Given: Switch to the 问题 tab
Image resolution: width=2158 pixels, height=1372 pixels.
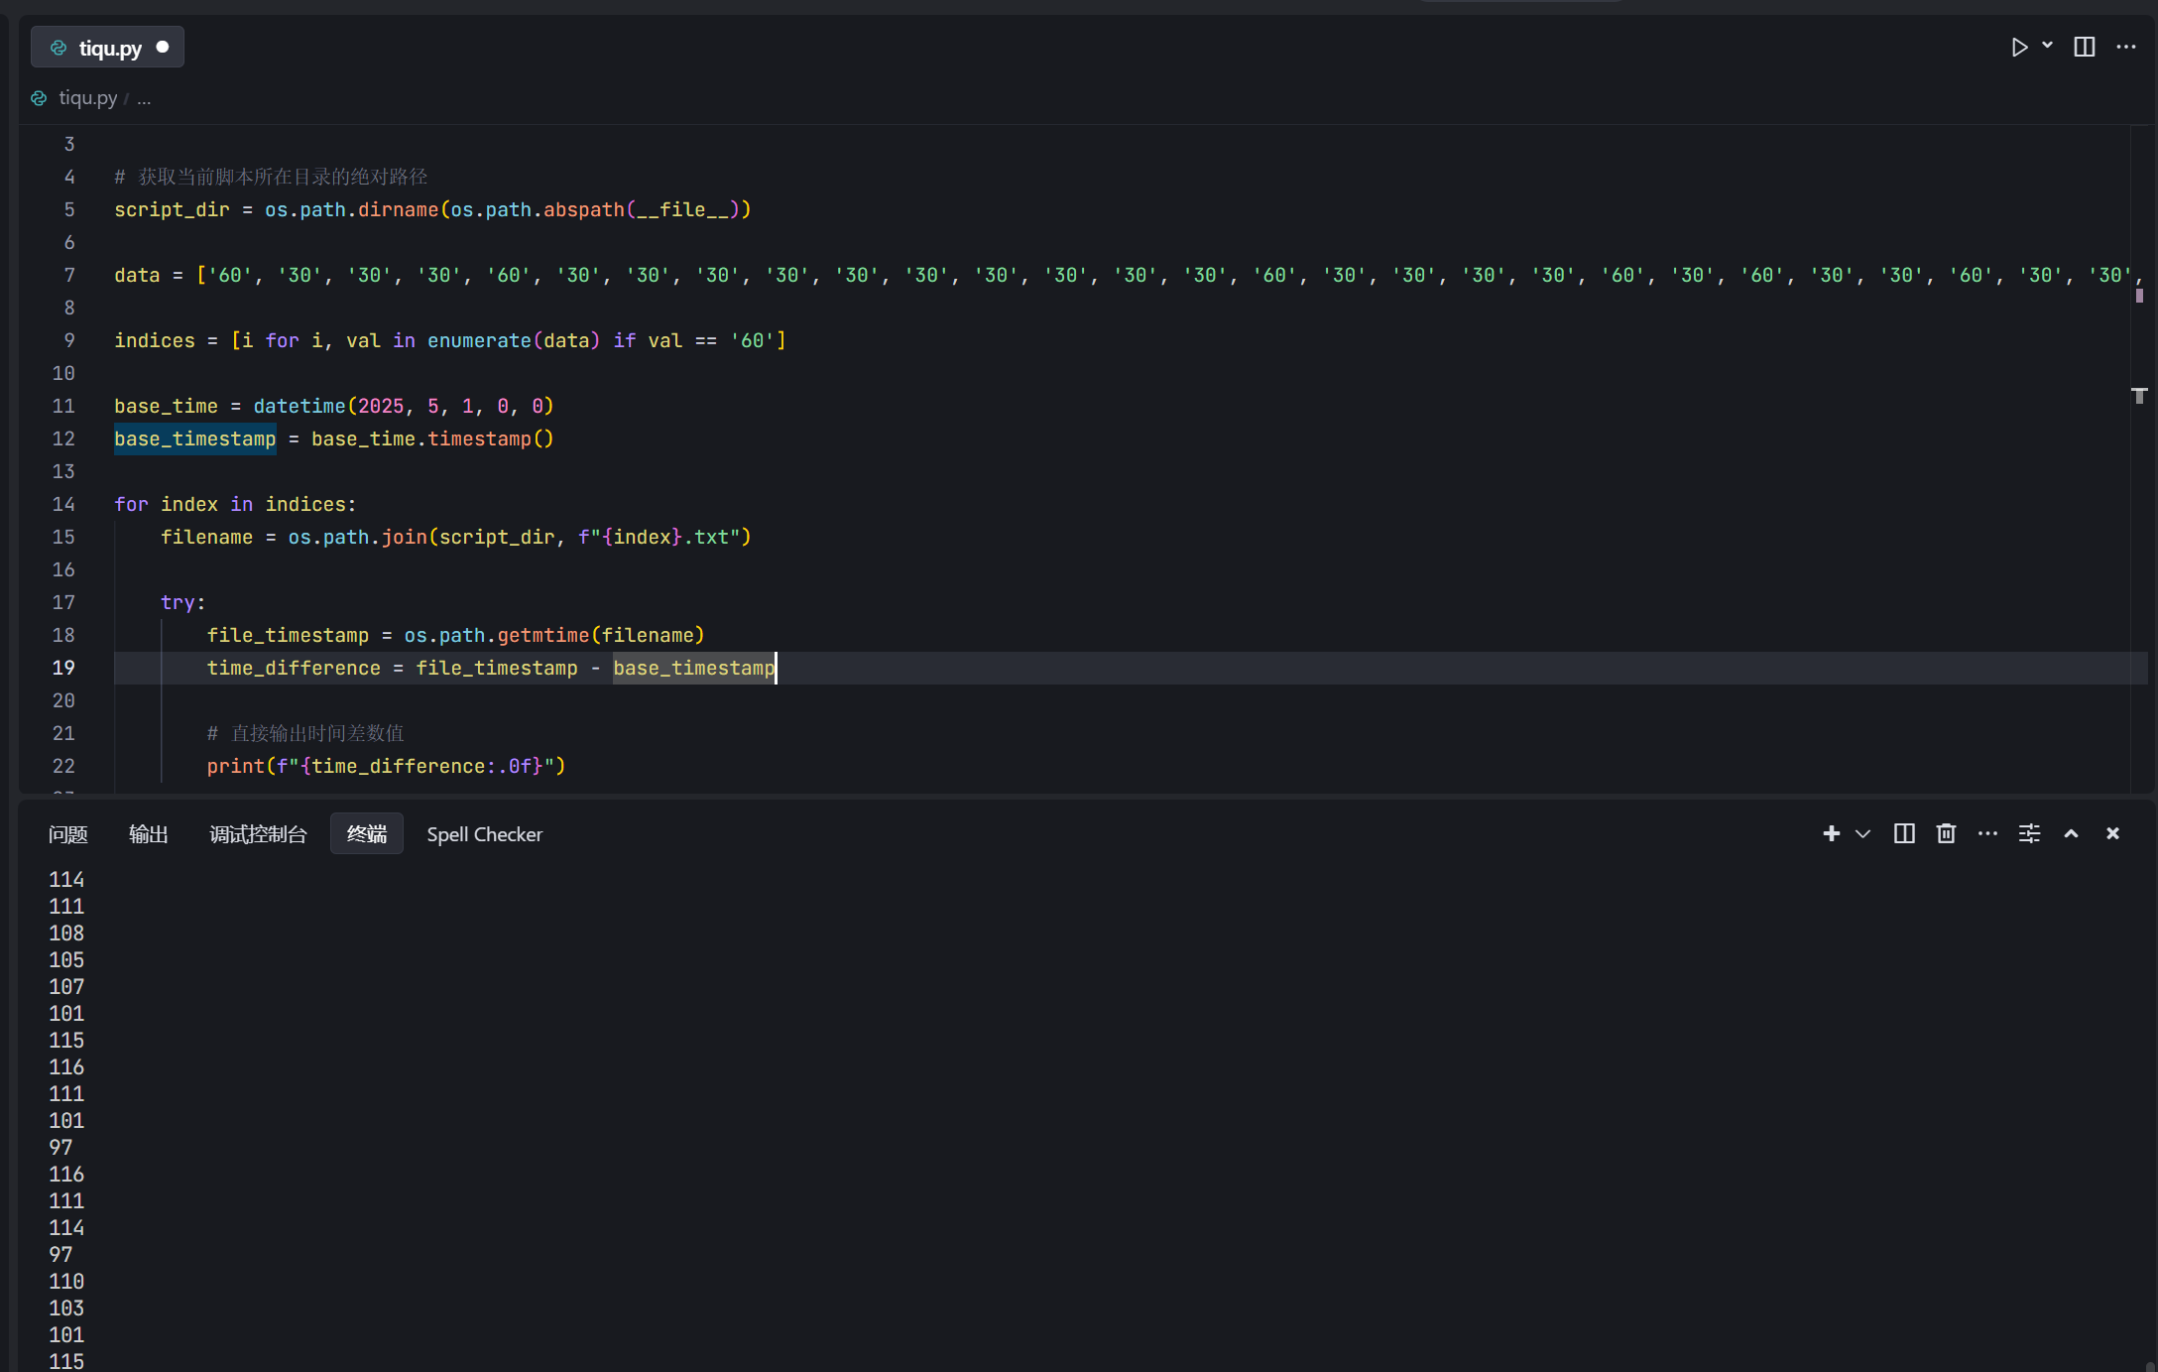Looking at the screenshot, I should [67, 834].
